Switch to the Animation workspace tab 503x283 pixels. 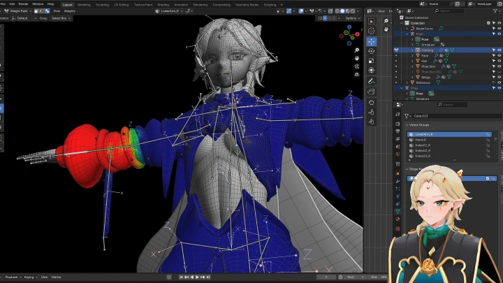tap(181, 5)
